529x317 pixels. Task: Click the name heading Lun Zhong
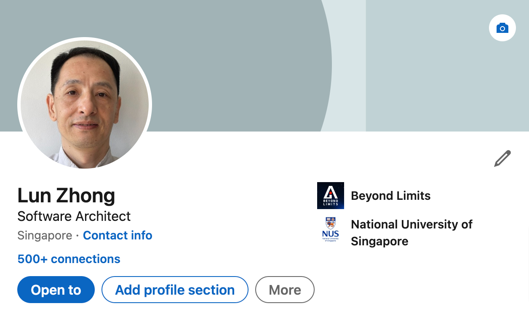click(66, 196)
